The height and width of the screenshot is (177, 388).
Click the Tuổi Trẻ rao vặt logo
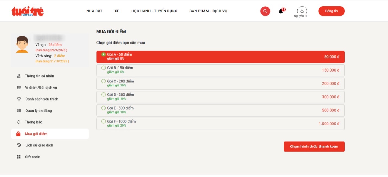tap(27, 11)
